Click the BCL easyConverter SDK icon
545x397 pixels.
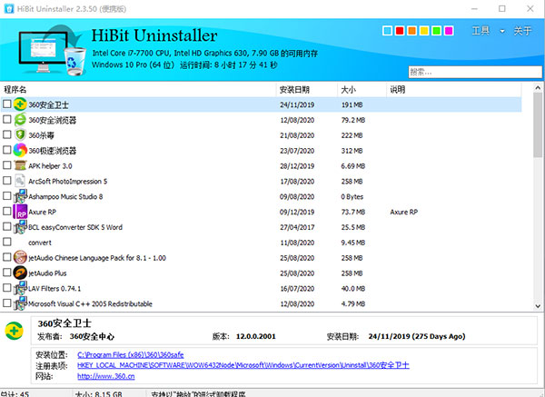[x=20, y=226]
